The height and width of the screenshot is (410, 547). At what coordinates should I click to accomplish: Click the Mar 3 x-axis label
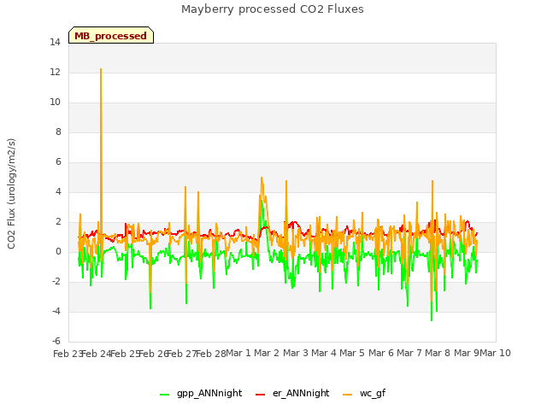click(x=295, y=353)
